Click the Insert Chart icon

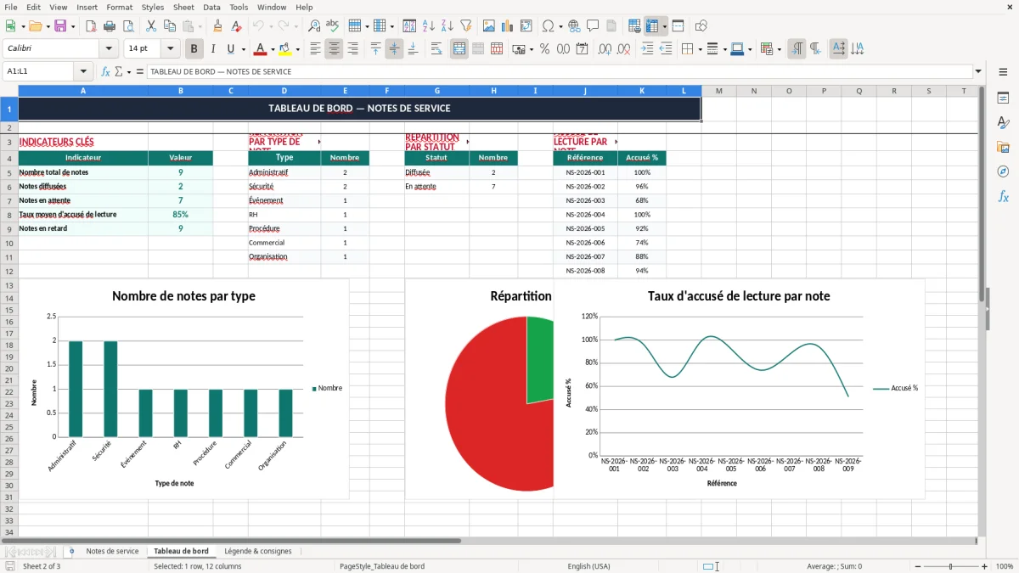508,26
